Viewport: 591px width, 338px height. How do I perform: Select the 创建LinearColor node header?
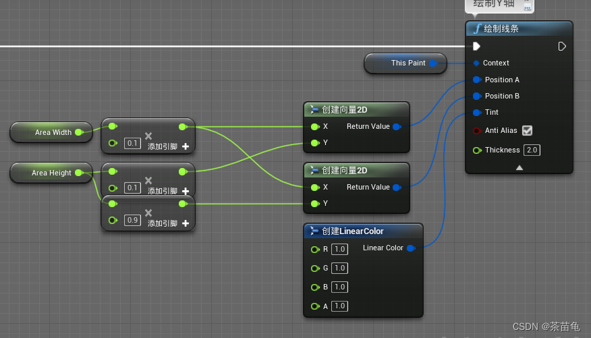click(363, 231)
